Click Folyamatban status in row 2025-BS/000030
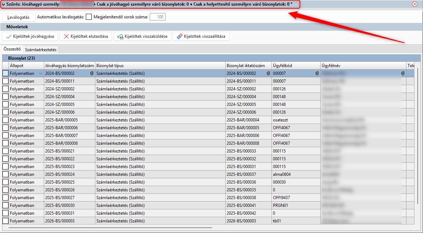 [x=26, y=205]
